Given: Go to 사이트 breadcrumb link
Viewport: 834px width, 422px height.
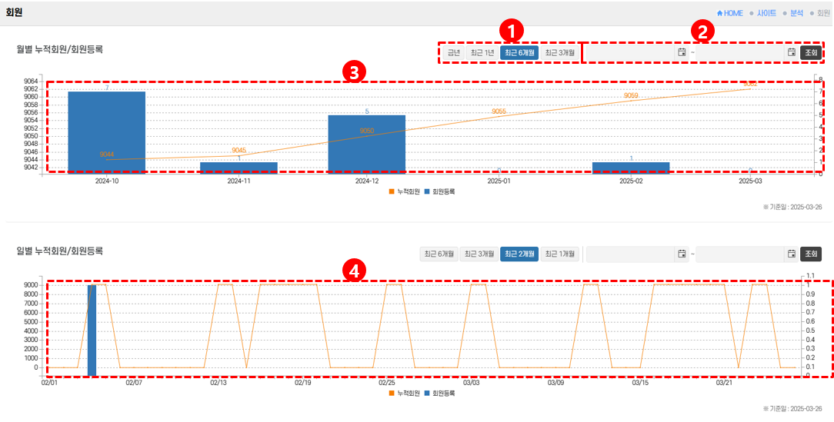Looking at the screenshot, I should (x=766, y=13).
